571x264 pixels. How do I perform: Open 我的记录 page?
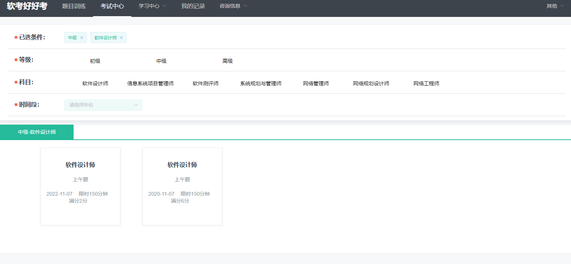[x=193, y=6]
